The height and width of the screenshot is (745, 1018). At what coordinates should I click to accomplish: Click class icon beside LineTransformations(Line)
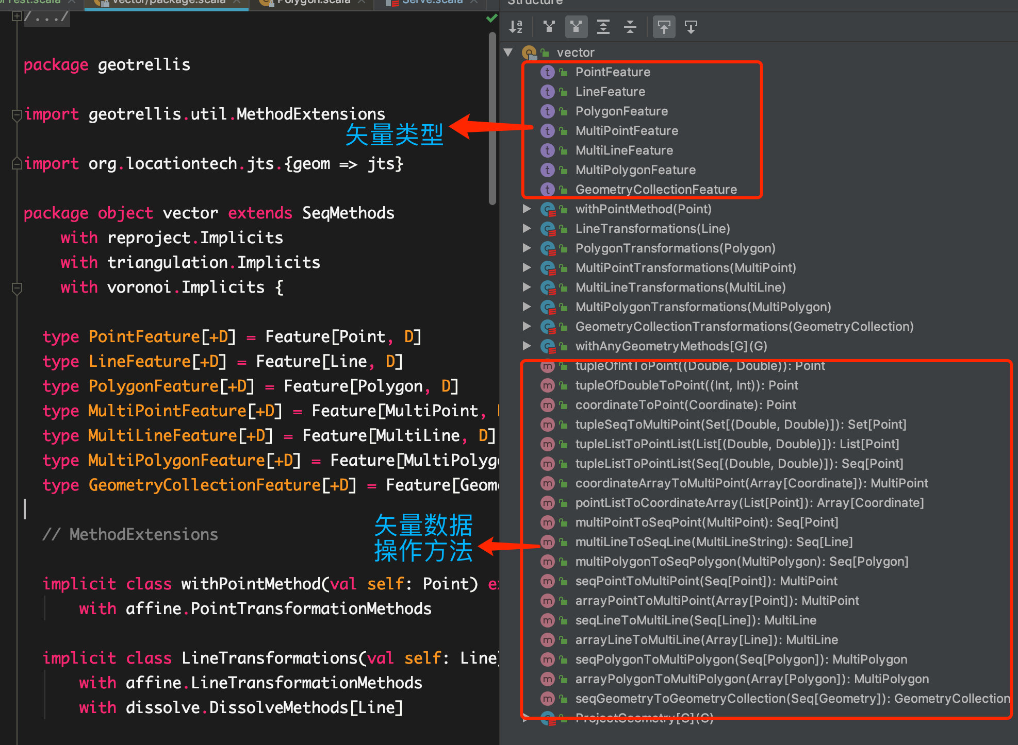point(547,229)
